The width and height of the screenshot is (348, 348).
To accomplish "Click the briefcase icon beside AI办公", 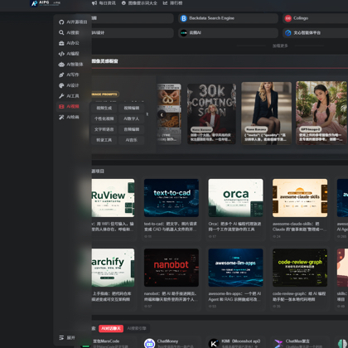I will 61,43.
